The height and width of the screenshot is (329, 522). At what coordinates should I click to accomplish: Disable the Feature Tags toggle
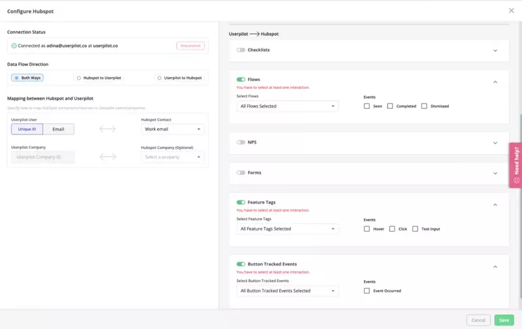(241, 202)
